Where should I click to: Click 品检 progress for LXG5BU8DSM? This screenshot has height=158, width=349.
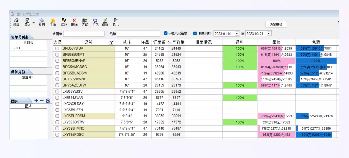pyautogui.click(x=276, y=116)
